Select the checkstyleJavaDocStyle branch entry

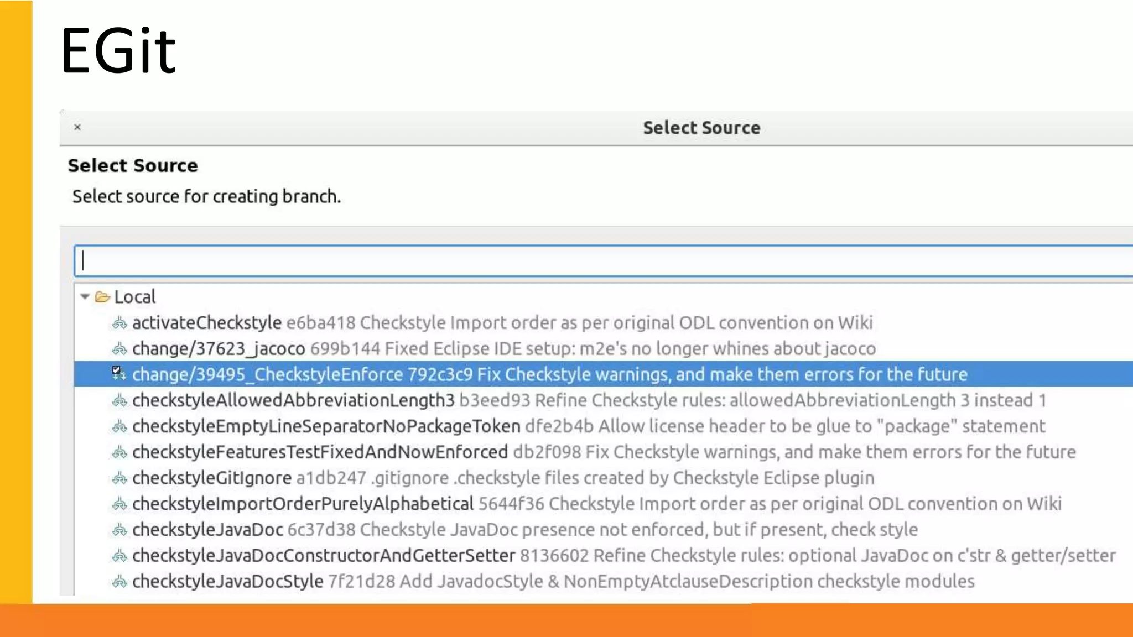click(x=227, y=582)
